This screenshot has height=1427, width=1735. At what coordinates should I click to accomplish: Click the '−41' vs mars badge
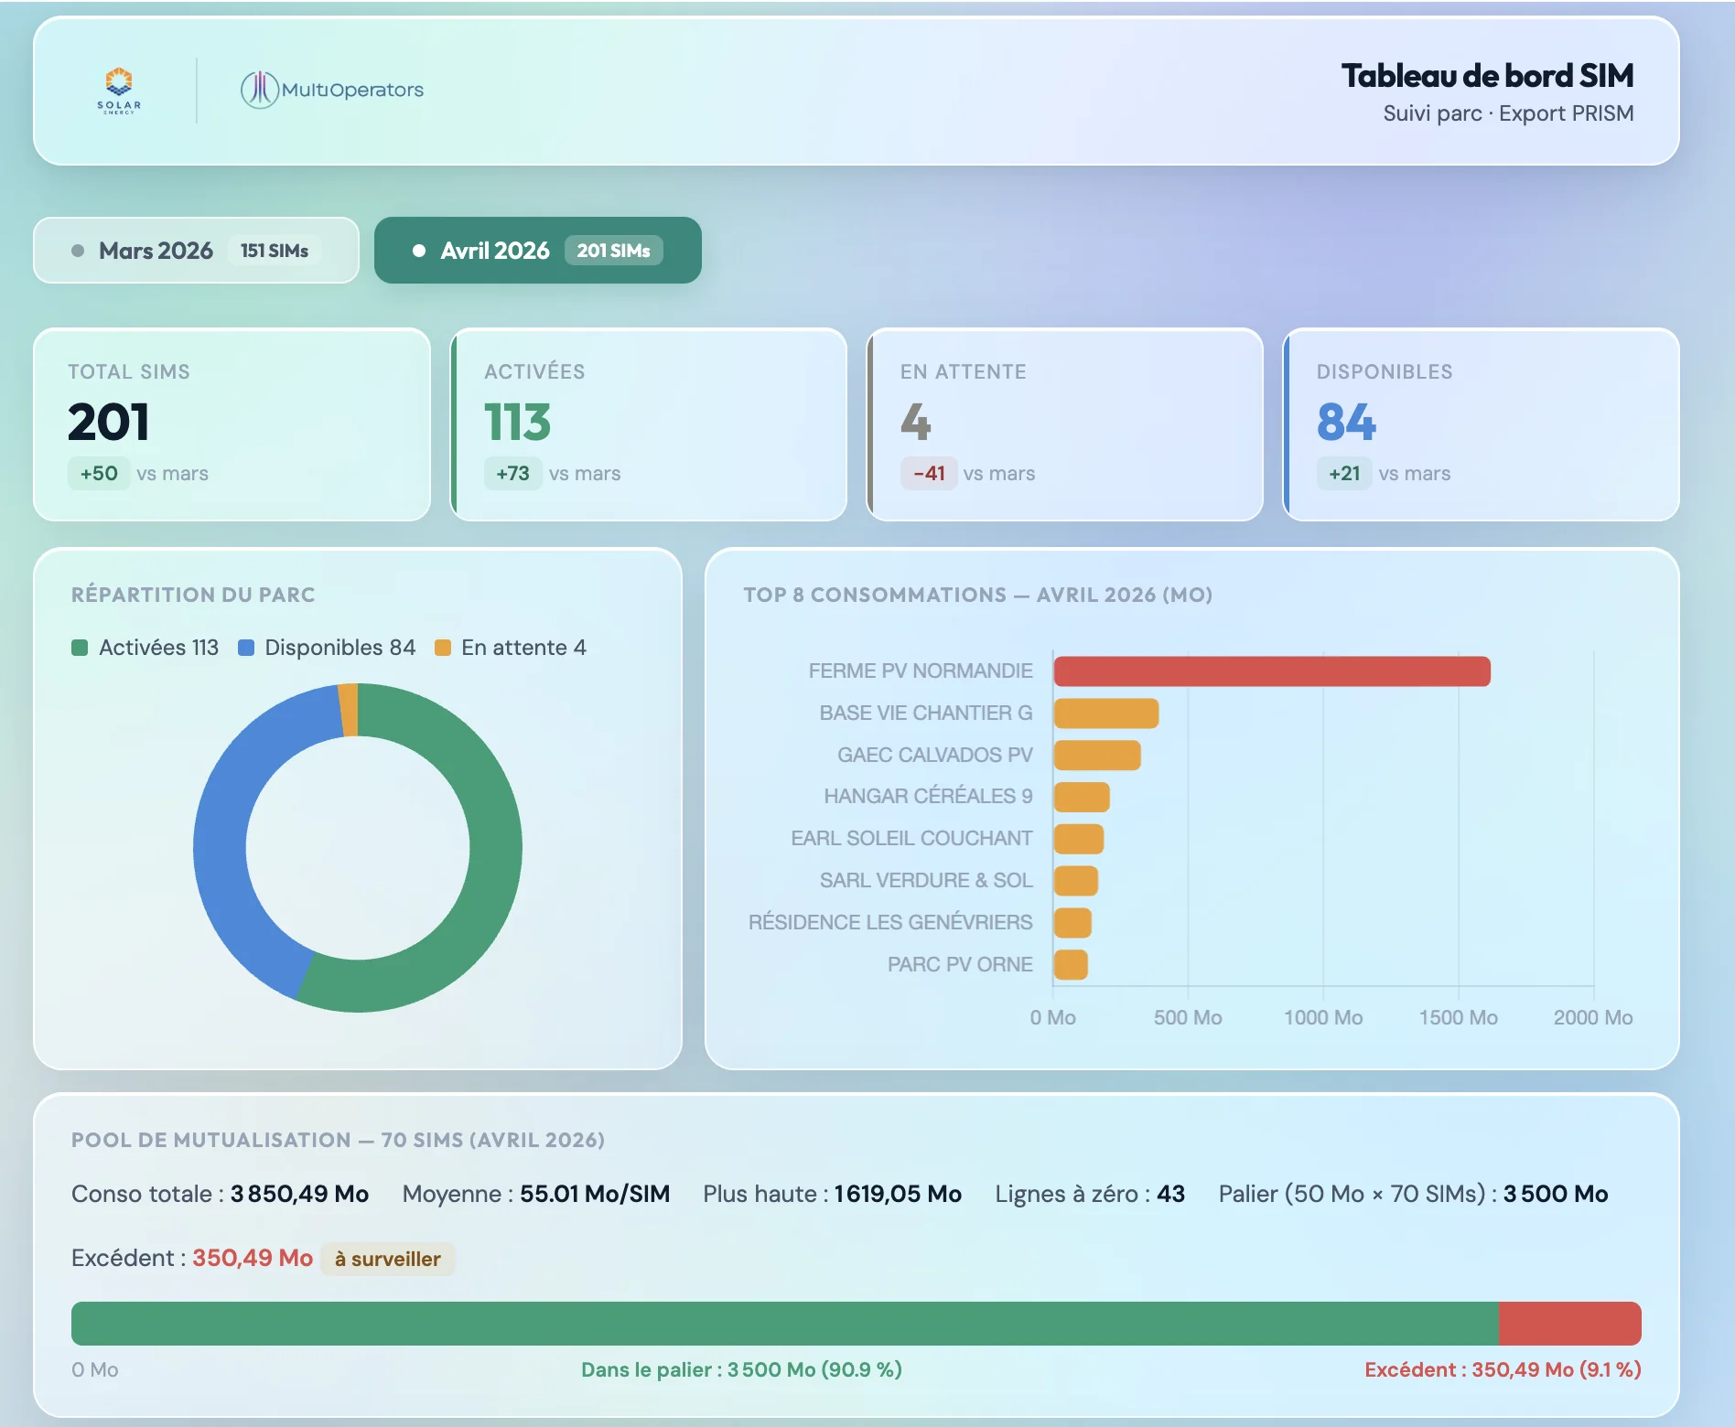929,474
